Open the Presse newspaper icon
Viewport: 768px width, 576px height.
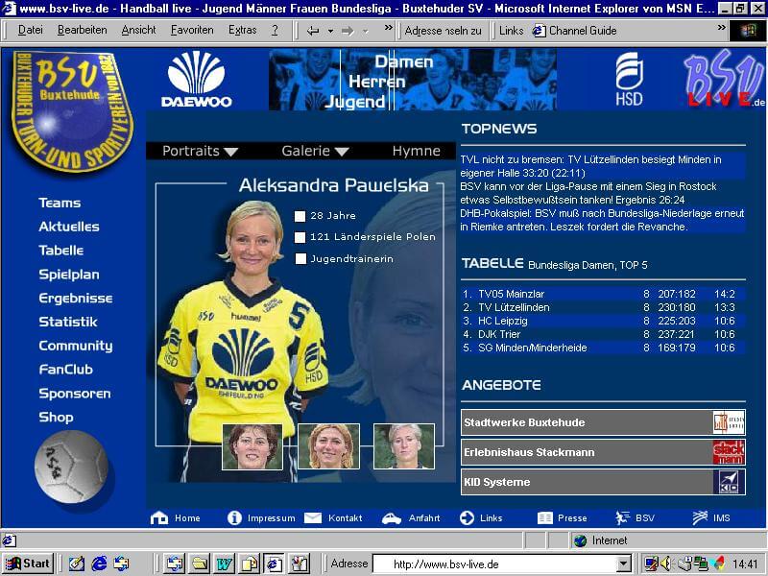pos(544,517)
